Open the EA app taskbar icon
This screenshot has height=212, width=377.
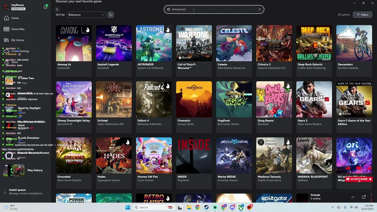[250, 207]
